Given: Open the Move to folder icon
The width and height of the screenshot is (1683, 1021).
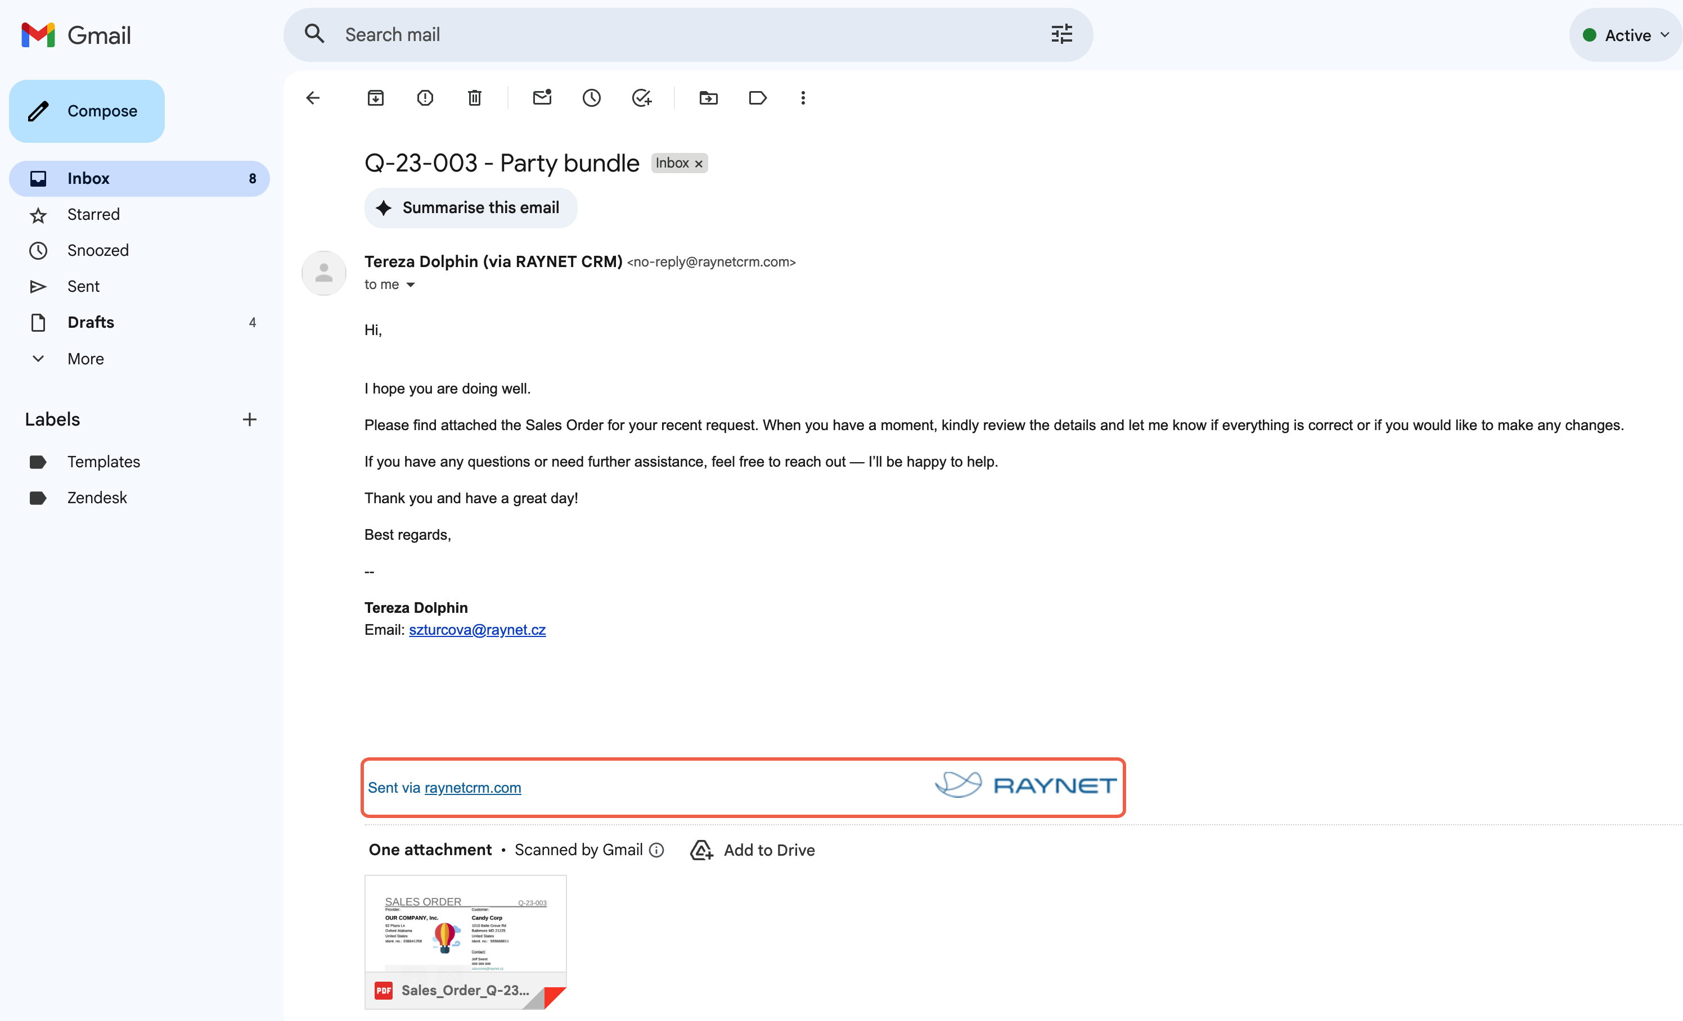Looking at the screenshot, I should tap(708, 98).
